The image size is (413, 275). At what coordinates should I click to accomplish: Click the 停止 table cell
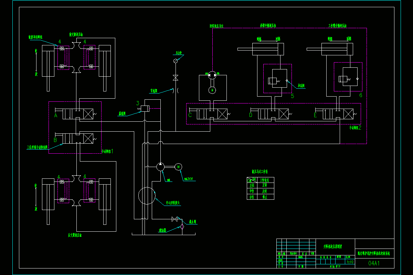tap(265, 197)
